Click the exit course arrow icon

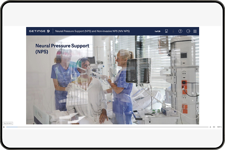188,31
